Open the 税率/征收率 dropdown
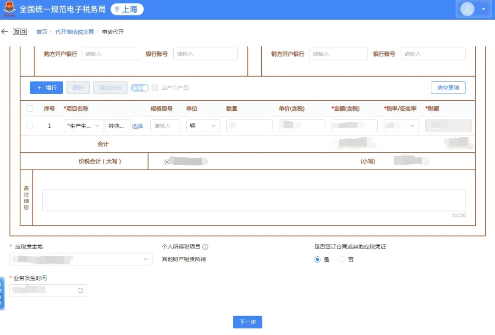 (x=401, y=126)
